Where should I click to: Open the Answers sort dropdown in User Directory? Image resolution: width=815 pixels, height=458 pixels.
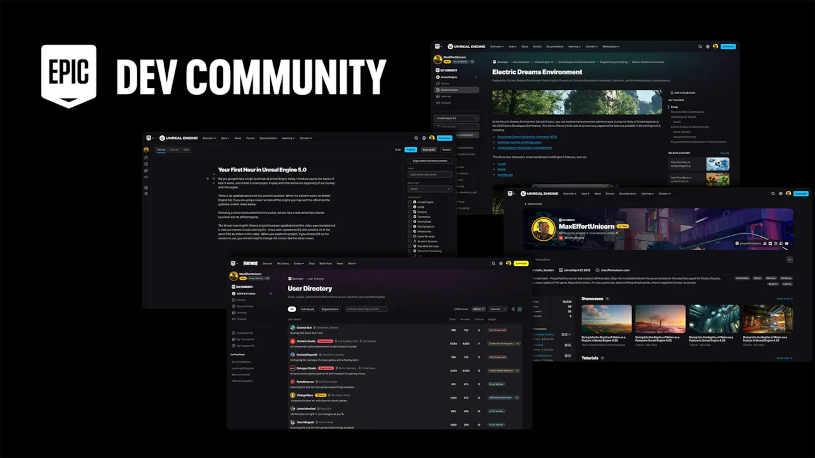coord(498,310)
